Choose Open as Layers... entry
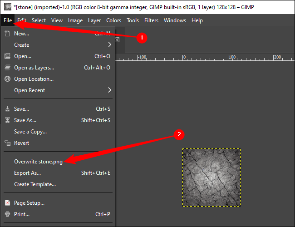295x227 pixels. (58, 67)
